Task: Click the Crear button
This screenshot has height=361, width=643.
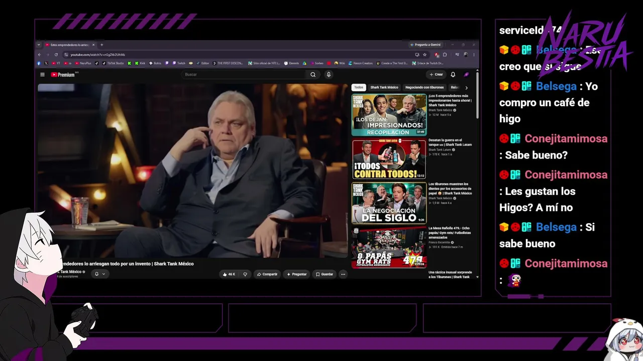Action: pyautogui.click(x=436, y=75)
